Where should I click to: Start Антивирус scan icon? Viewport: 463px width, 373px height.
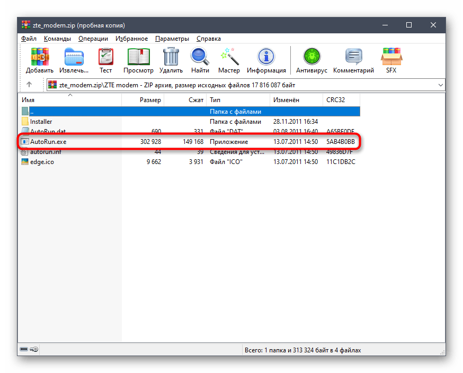(x=311, y=57)
